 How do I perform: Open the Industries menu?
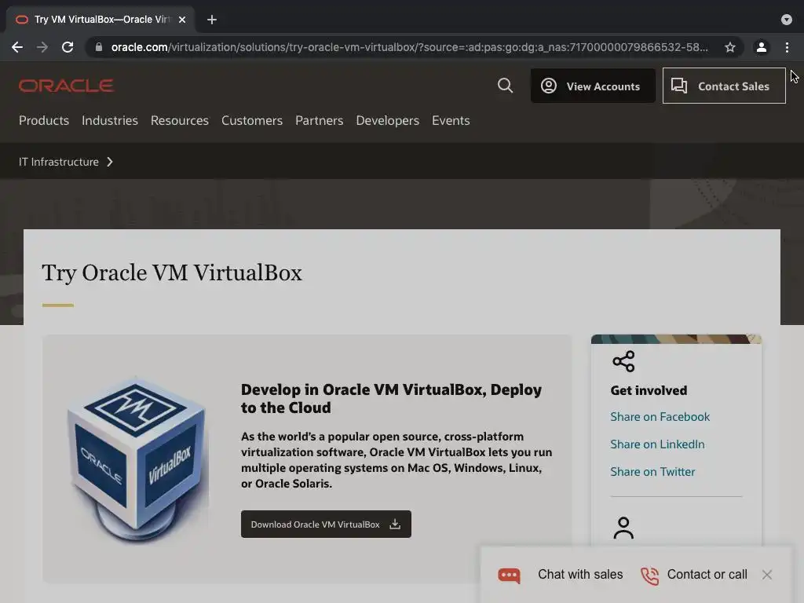110,120
